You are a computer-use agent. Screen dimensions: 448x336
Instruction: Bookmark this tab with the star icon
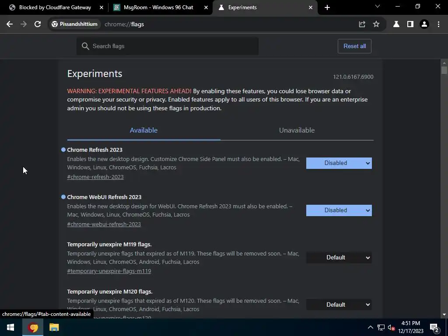click(376, 24)
